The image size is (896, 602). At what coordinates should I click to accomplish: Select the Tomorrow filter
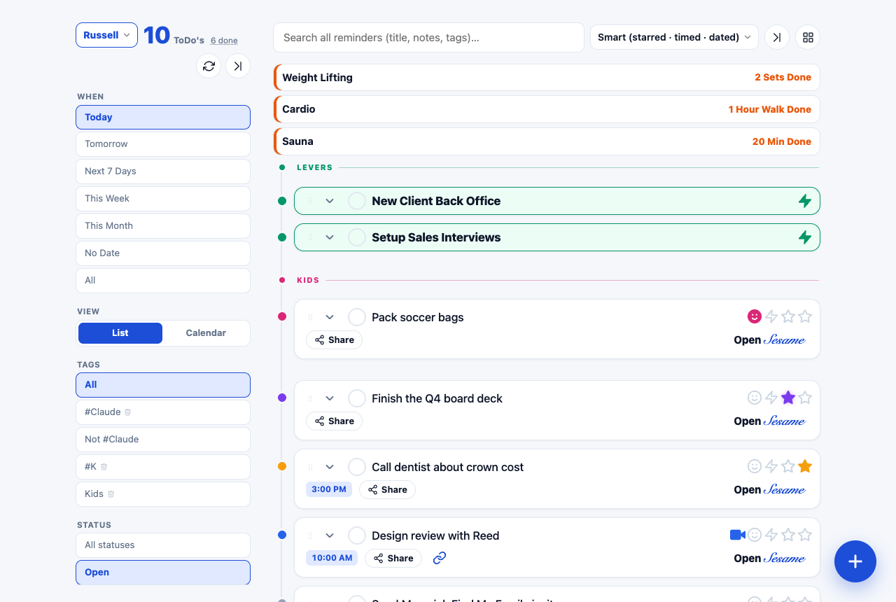click(163, 144)
